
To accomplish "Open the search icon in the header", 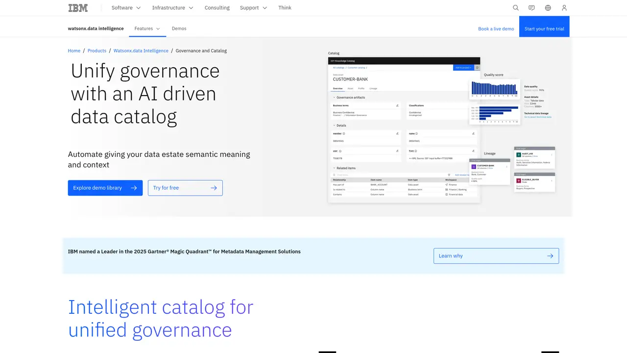I will pos(516,8).
